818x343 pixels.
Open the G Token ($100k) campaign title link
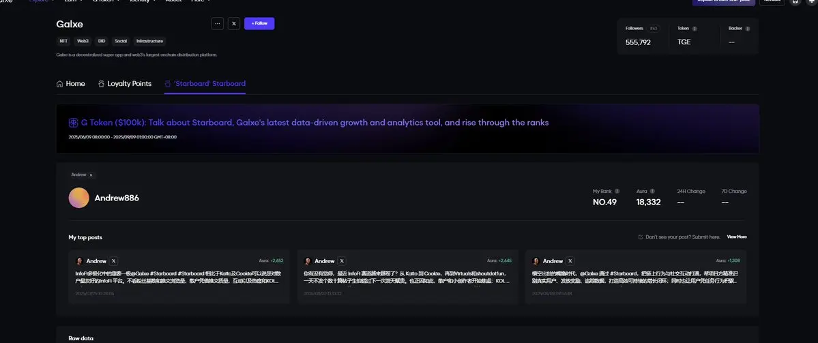pos(315,123)
